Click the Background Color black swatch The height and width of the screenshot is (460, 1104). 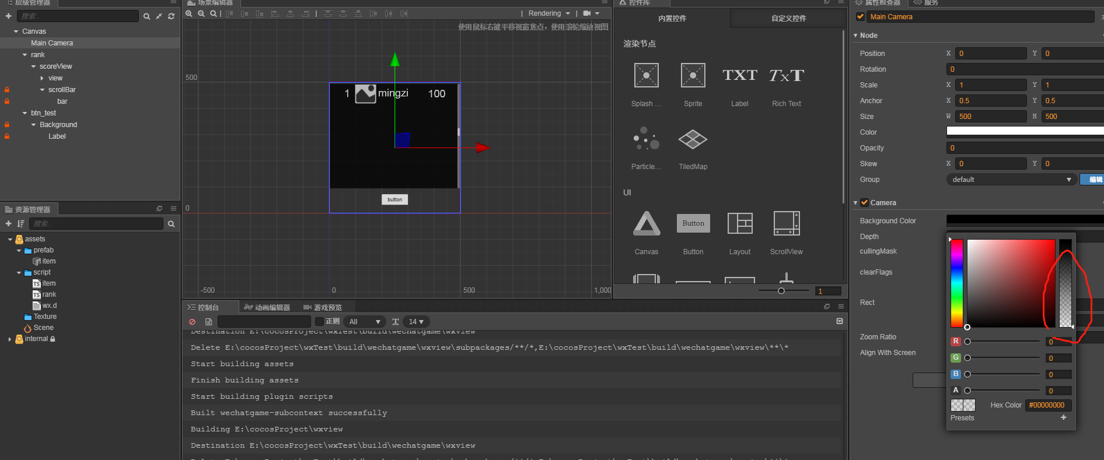(1025, 220)
